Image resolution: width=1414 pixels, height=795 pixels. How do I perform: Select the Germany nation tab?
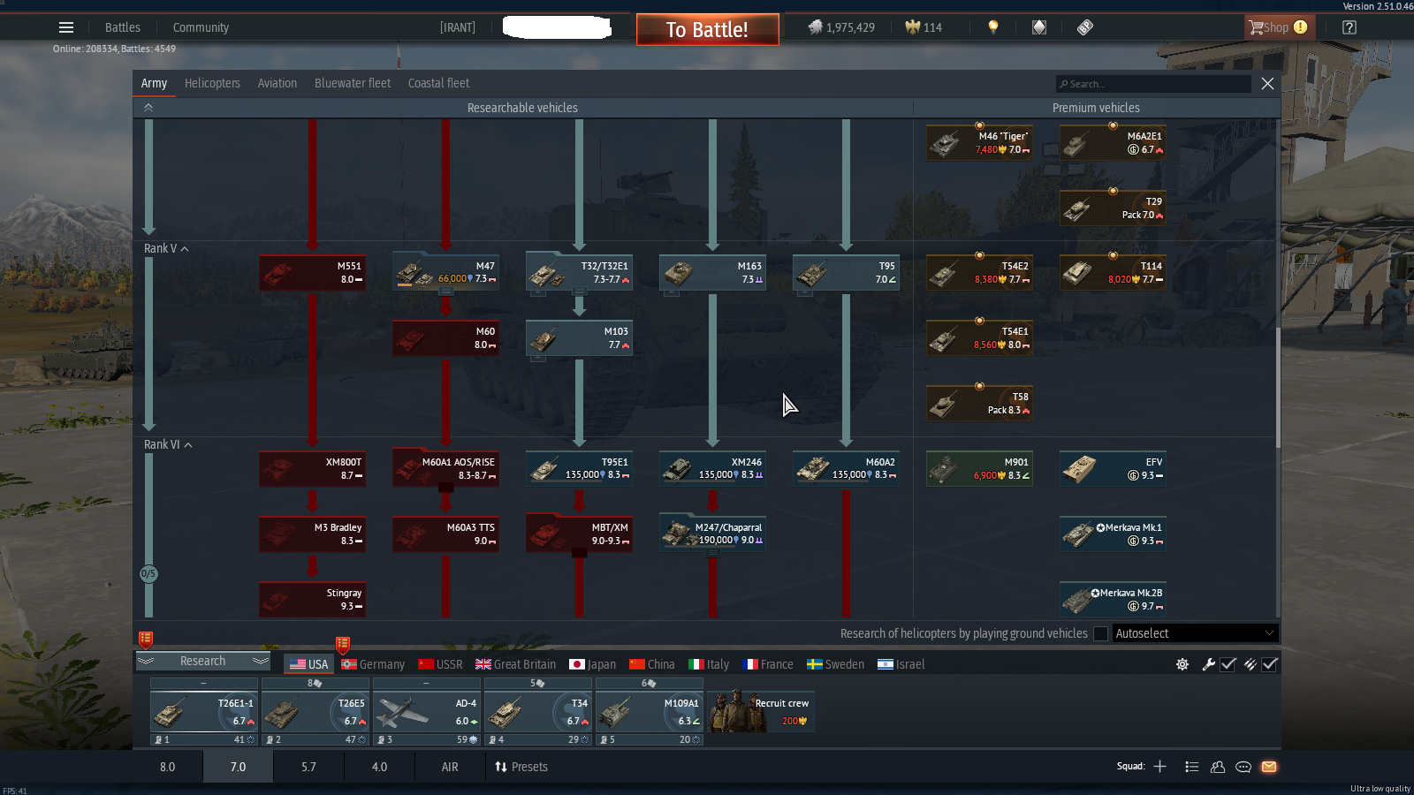[373, 664]
